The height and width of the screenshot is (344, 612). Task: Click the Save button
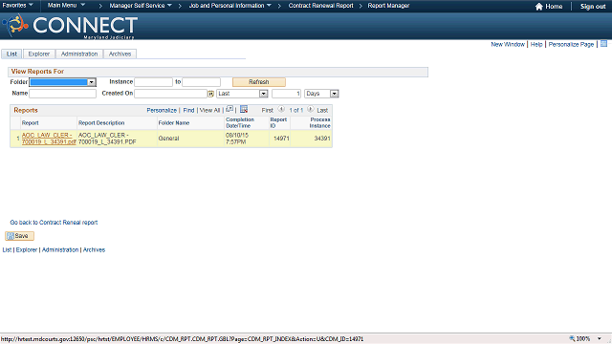[x=19, y=236]
